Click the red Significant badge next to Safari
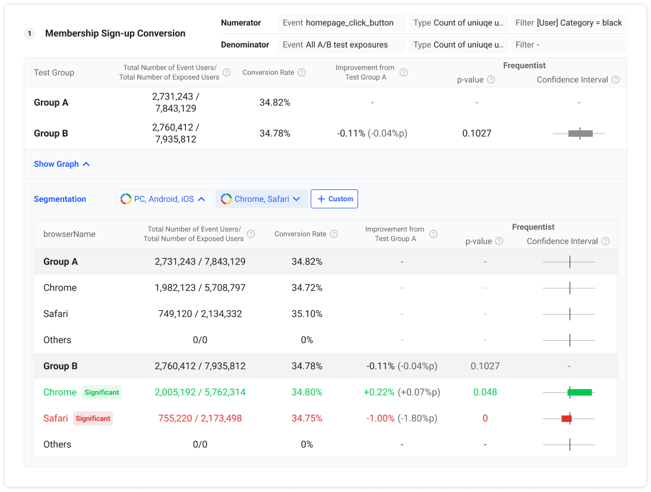The width and height of the screenshot is (651, 492). tap(93, 418)
